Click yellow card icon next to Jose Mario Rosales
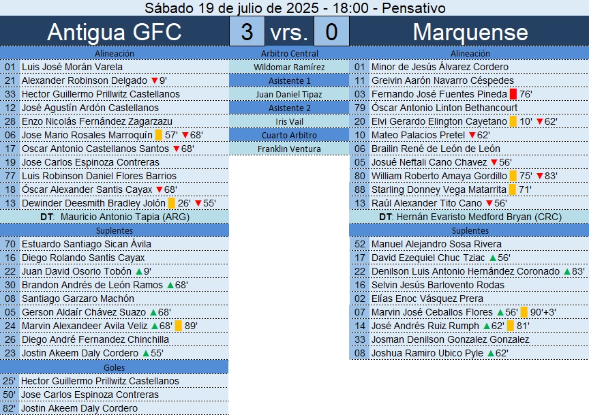Viewport: 589px width, 415px height. click(x=158, y=135)
